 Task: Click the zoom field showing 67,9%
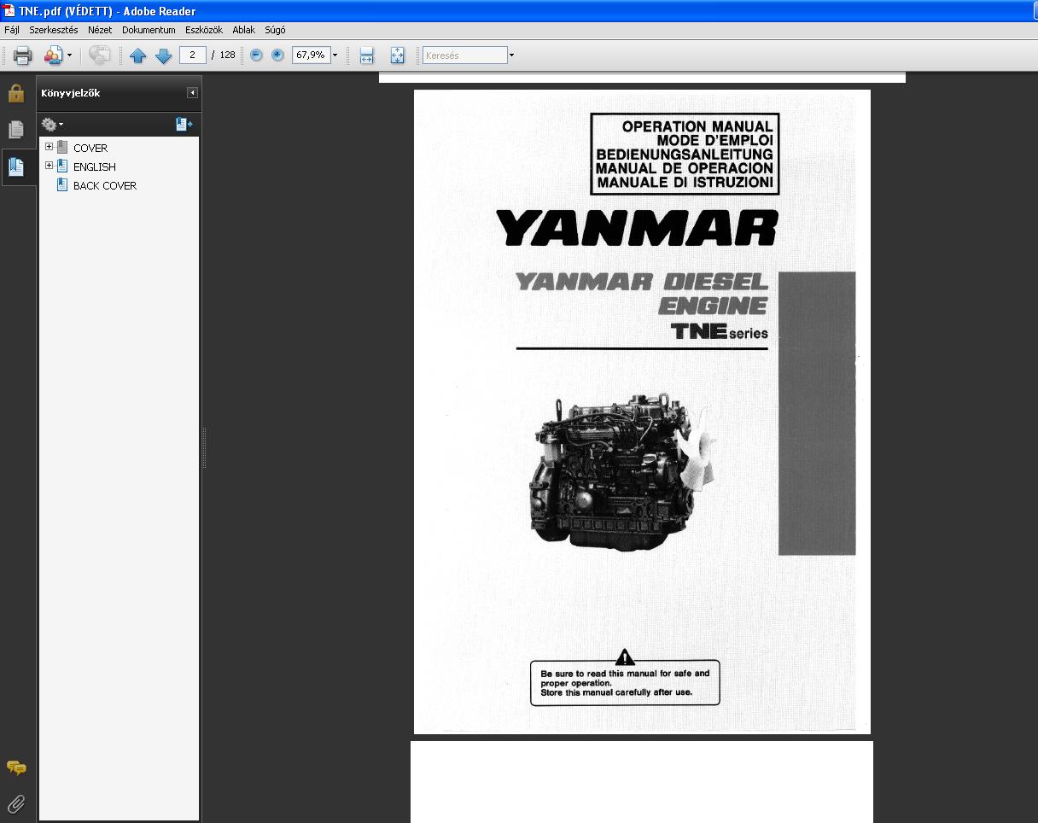(311, 55)
